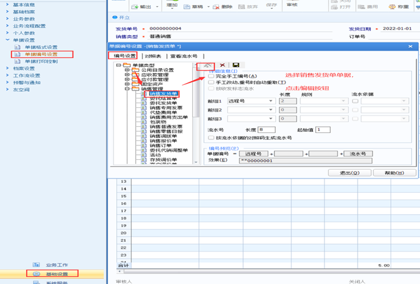This screenshot has width=420, height=284.
Task: Click the red X delete icon in the numbering dialog
Action: point(222,65)
